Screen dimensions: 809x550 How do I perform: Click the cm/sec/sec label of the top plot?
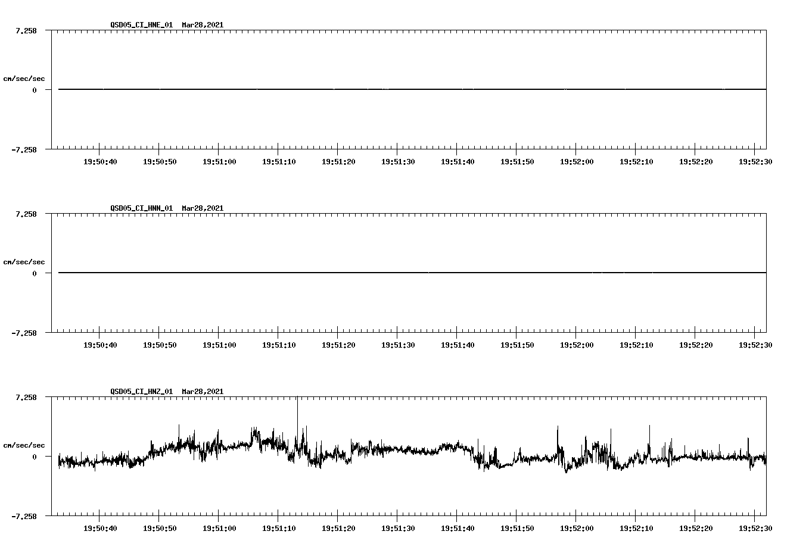[x=24, y=78]
